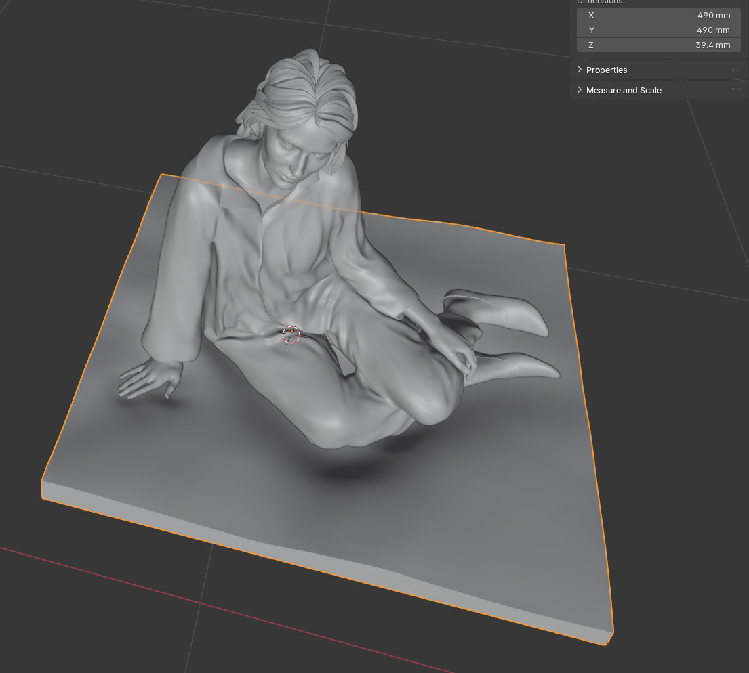Click the Measure and Scale chevron arrow

click(x=580, y=90)
